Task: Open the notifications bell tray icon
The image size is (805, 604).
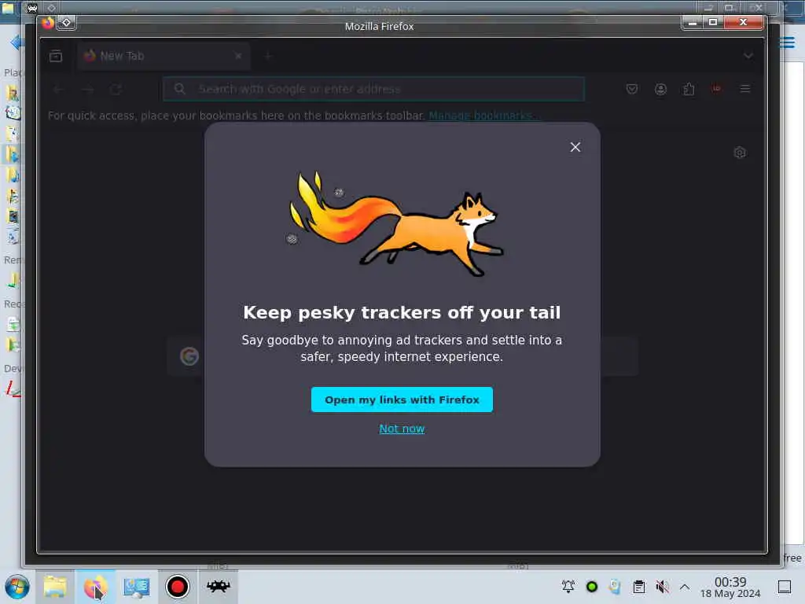Action: tap(568, 587)
